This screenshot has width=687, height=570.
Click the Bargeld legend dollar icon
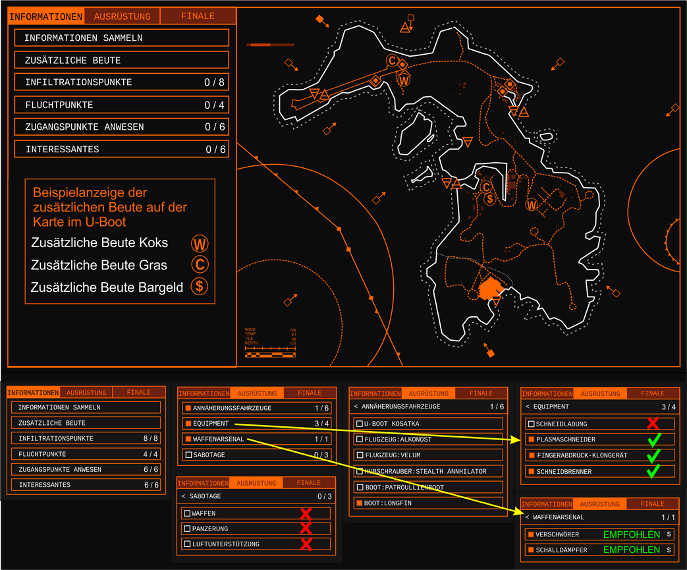pos(200,286)
